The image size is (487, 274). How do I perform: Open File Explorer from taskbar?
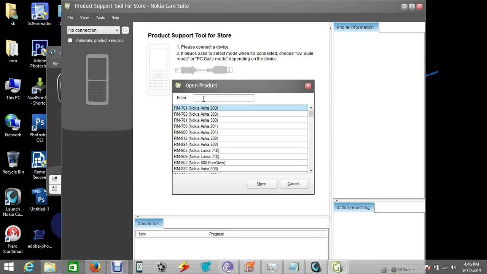point(50,267)
